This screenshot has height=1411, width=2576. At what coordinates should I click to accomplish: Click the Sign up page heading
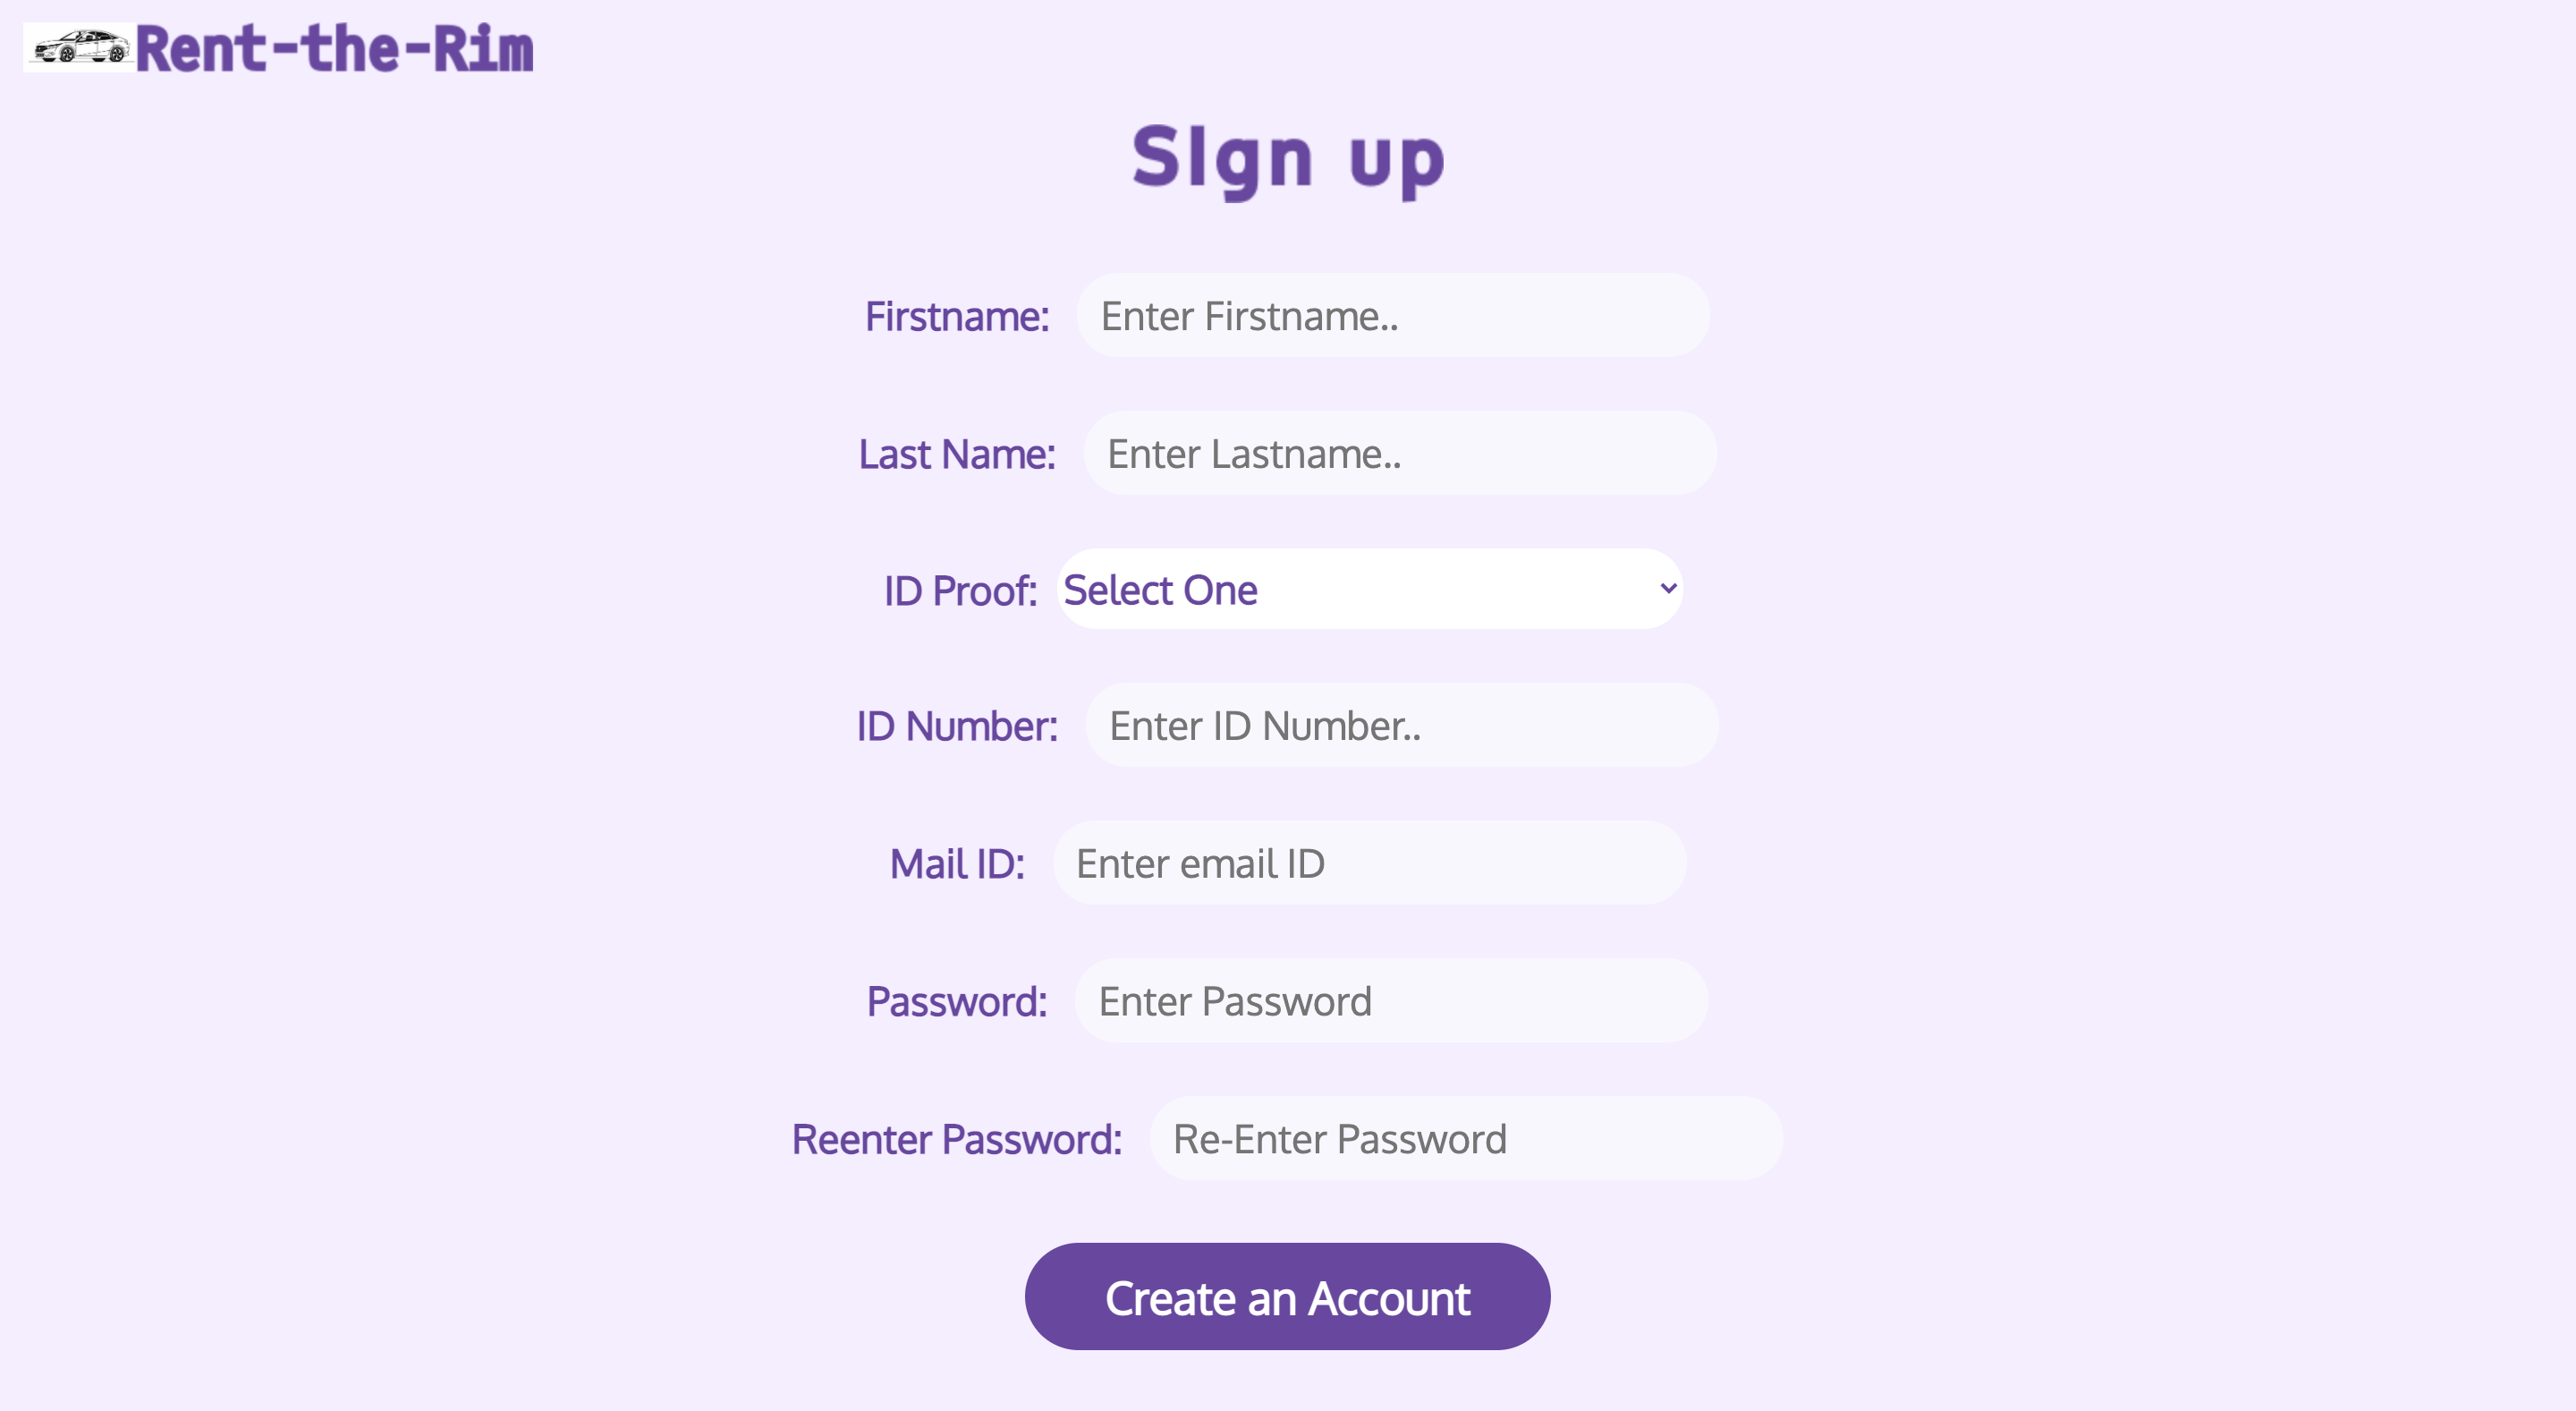[1286, 158]
